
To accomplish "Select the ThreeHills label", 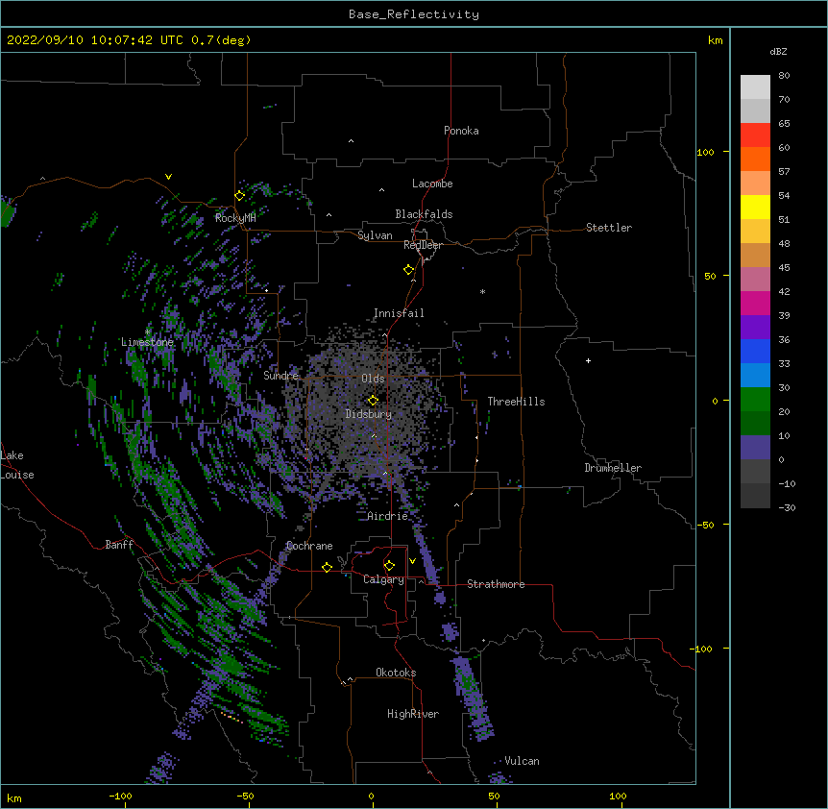I will [x=516, y=402].
